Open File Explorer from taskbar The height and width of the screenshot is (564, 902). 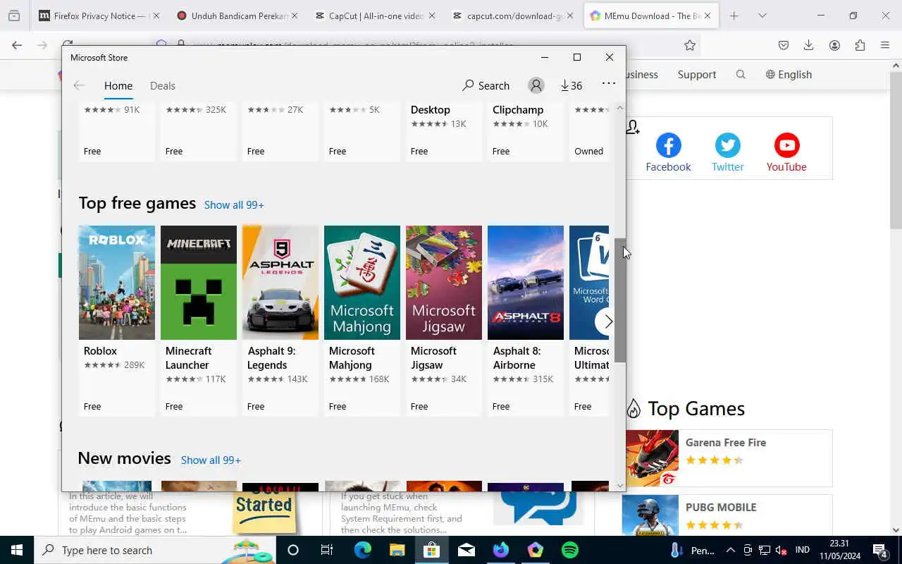pyautogui.click(x=397, y=550)
